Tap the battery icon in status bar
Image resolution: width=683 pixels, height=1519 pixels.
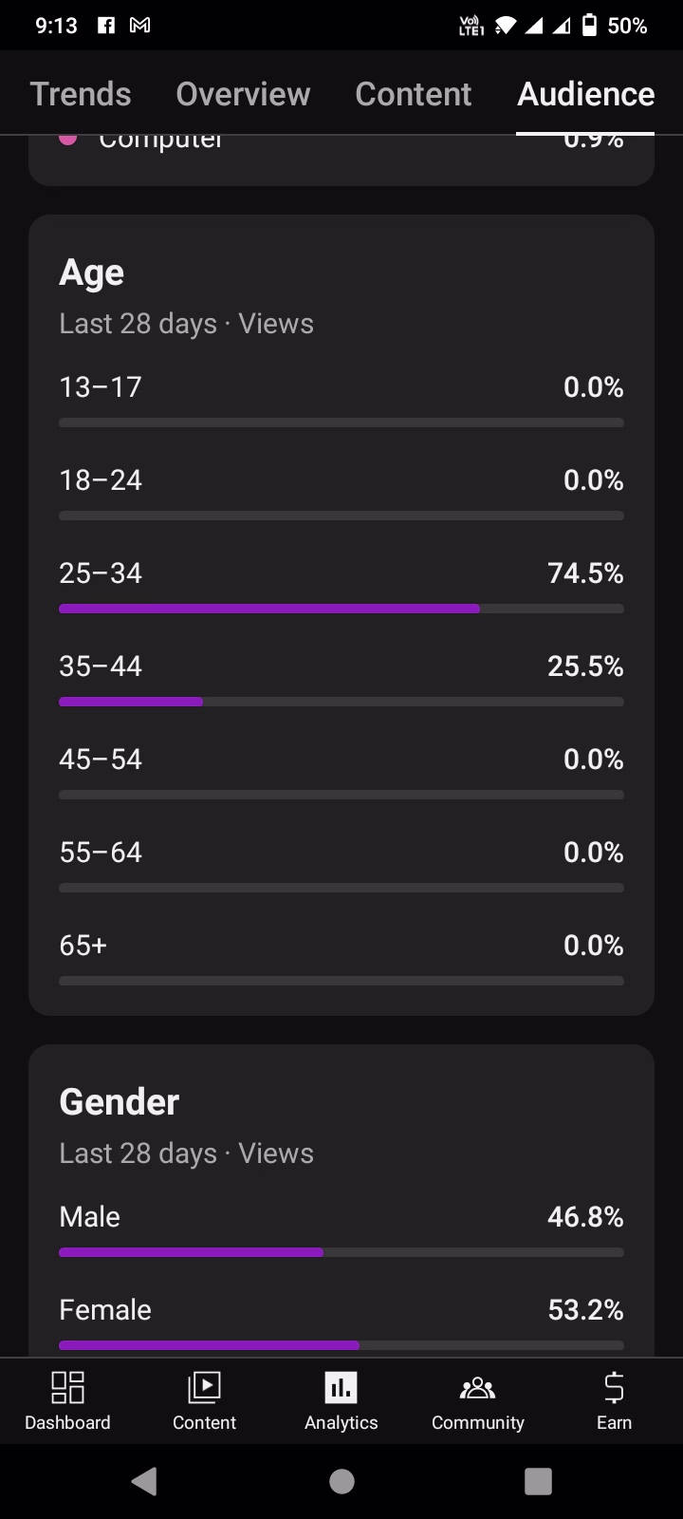coord(589,26)
